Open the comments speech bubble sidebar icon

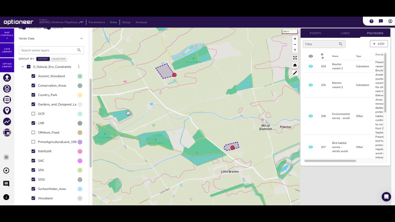pos(6,184)
